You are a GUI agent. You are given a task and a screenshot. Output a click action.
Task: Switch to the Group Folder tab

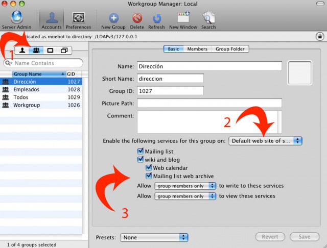pyautogui.click(x=230, y=49)
